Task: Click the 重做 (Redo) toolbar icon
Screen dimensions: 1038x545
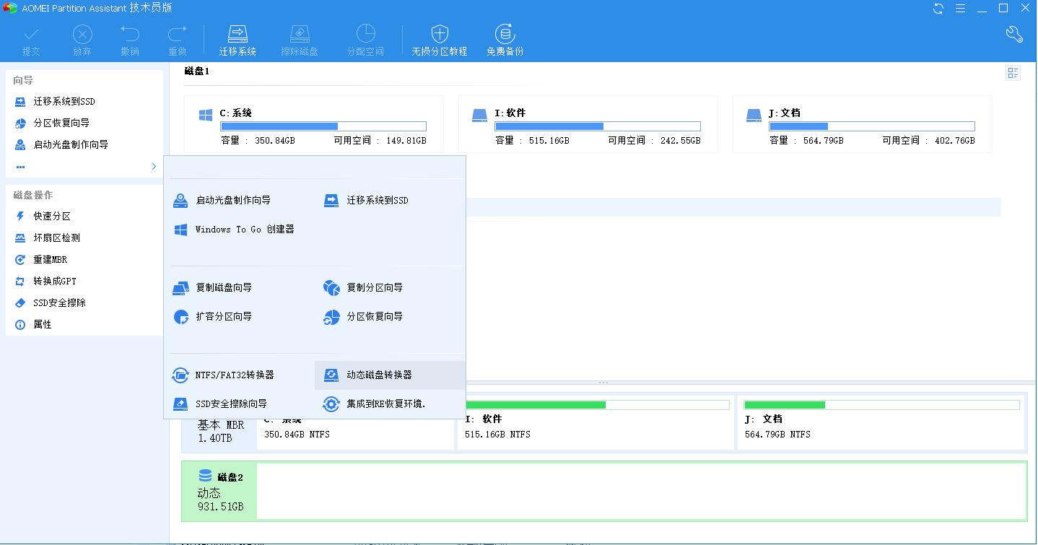Action: point(178,39)
